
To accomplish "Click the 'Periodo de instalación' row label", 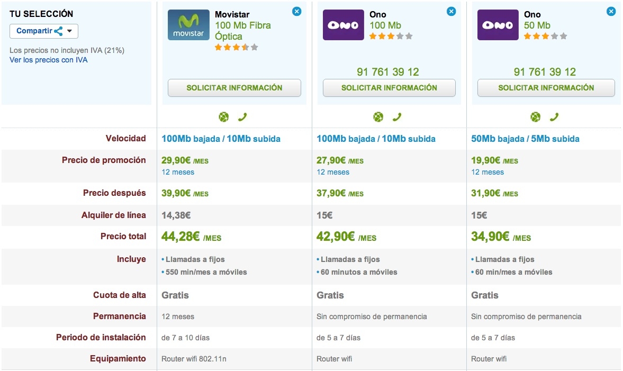I will tap(101, 337).
